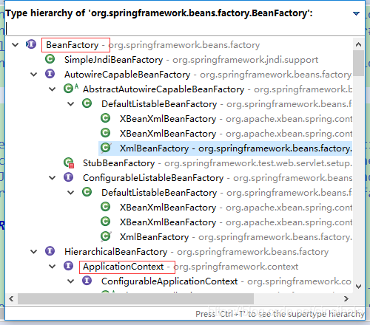The width and height of the screenshot is (370, 325).
Task: Click class icon of the unhighlighted XmlBeanFactory row
Action: click(x=106, y=236)
